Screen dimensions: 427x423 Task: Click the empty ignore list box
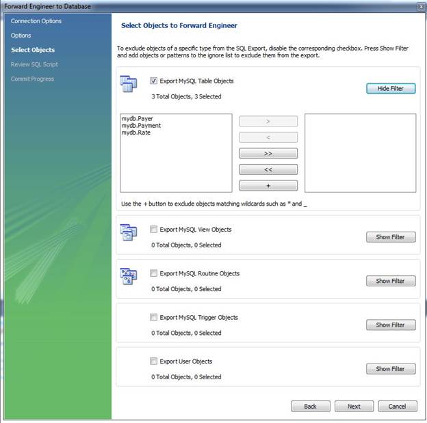coord(360,153)
